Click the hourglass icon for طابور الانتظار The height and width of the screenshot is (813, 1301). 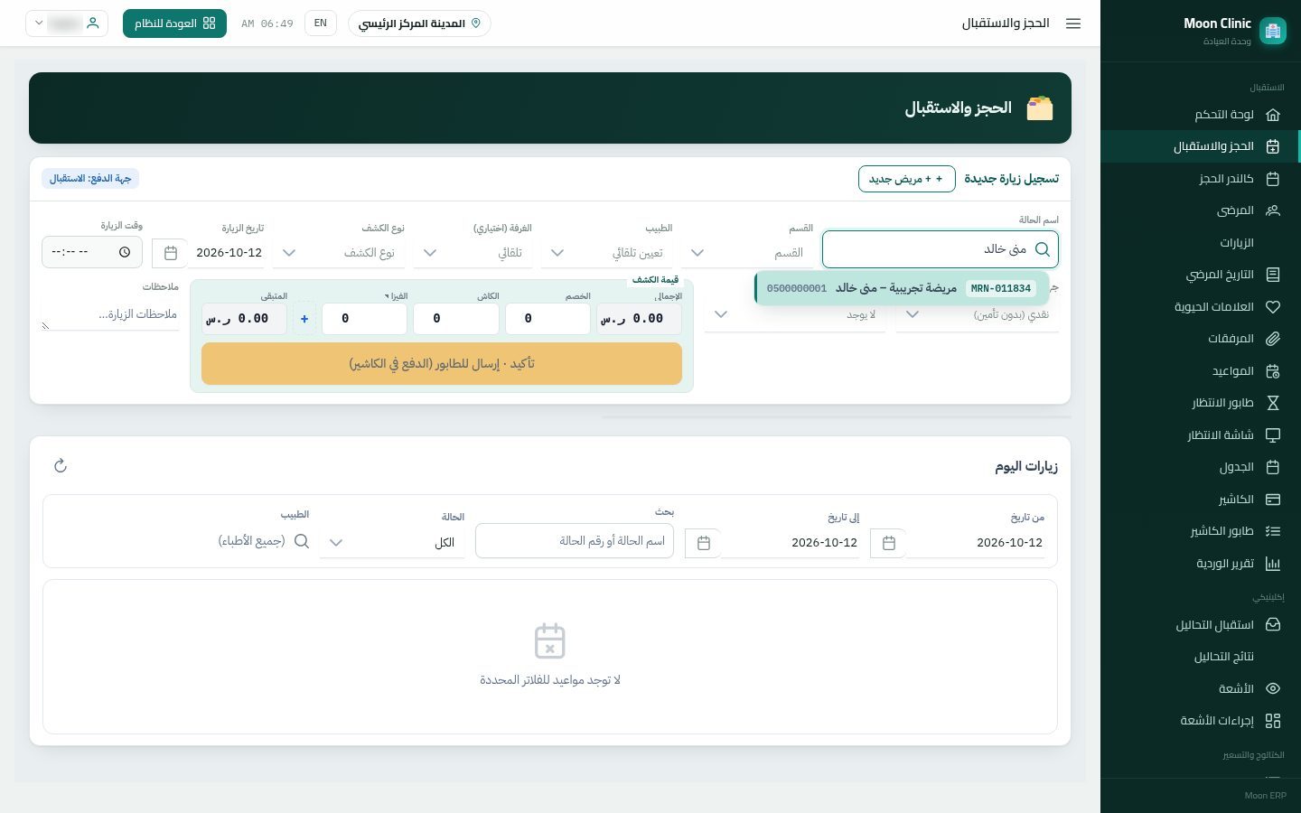coord(1273,403)
